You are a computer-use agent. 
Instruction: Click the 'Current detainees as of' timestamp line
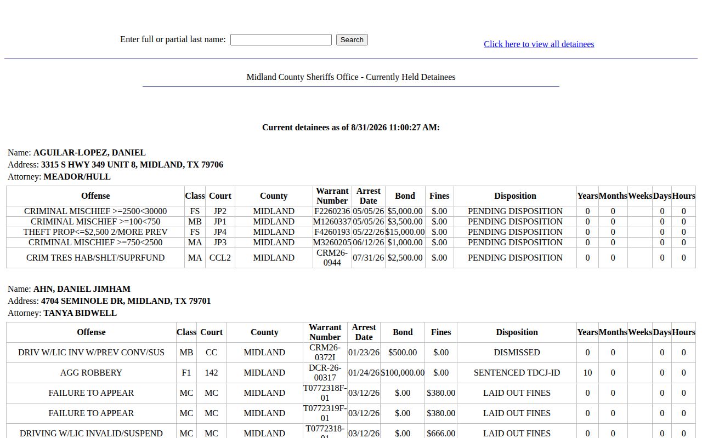click(x=351, y=128)
